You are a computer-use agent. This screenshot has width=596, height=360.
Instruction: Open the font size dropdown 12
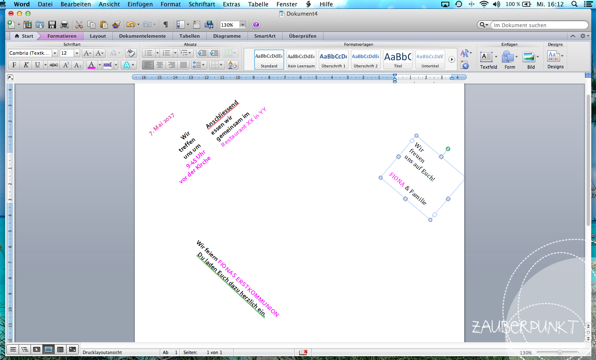point(77,53)
